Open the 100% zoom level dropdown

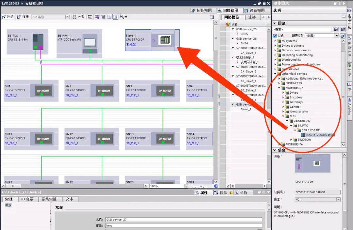(x=186, y=186)
